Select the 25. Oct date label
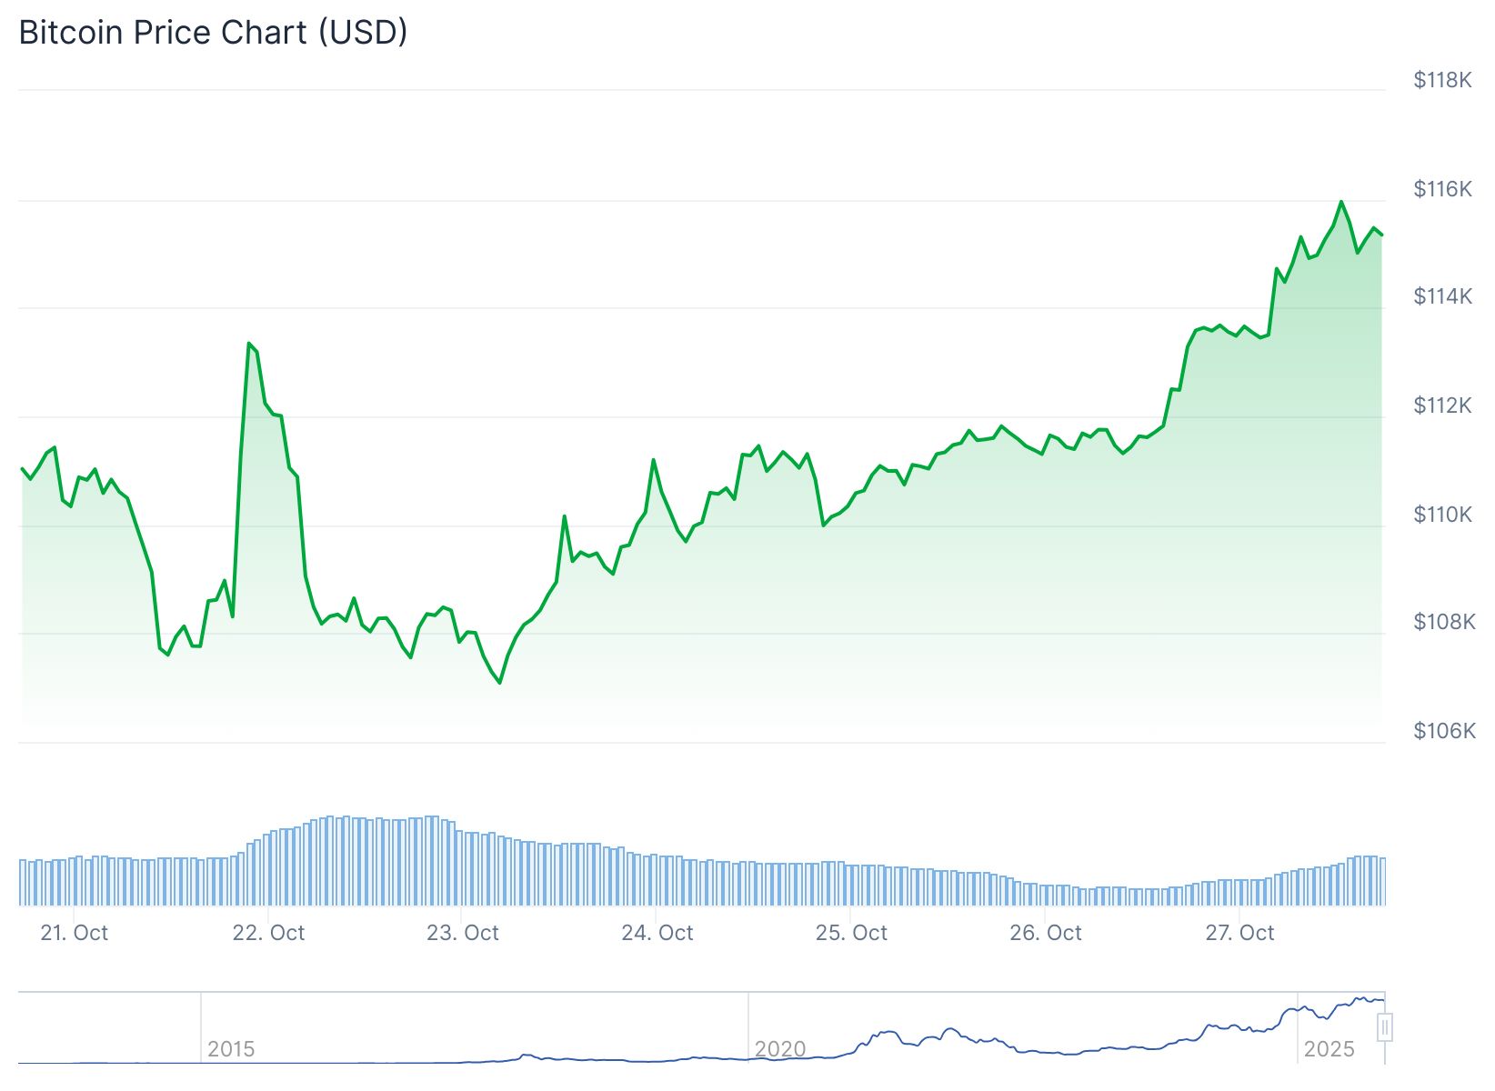The height and width of the screenshot is (1091, 1495). coord(851,933)
